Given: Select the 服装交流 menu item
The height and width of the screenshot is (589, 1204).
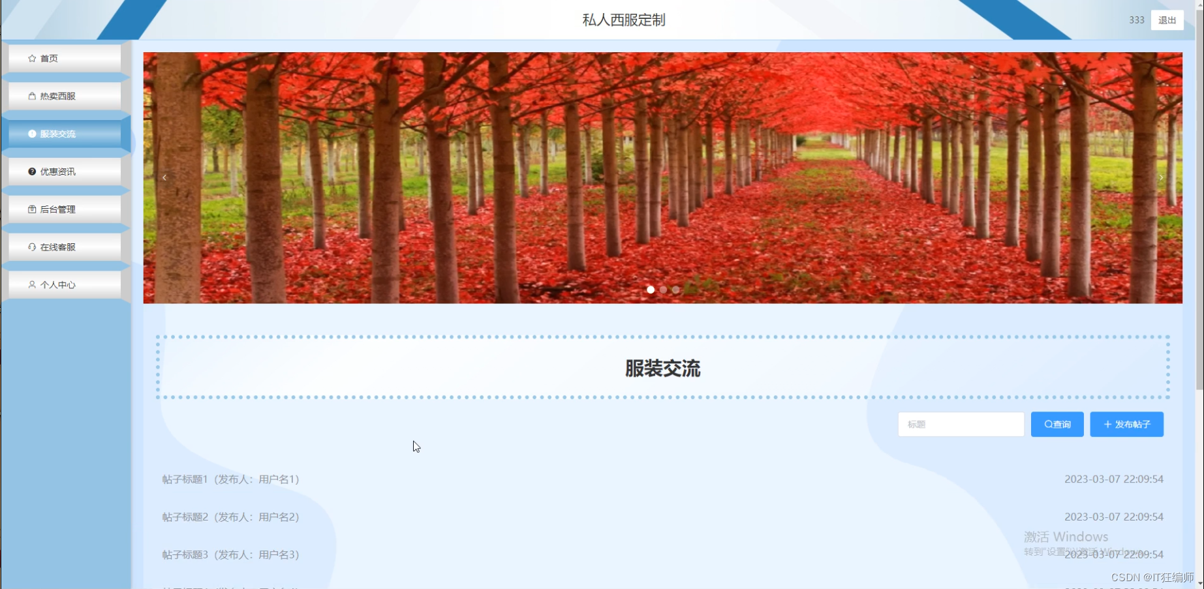Looking at the screenshot, I should coord(65,134).
